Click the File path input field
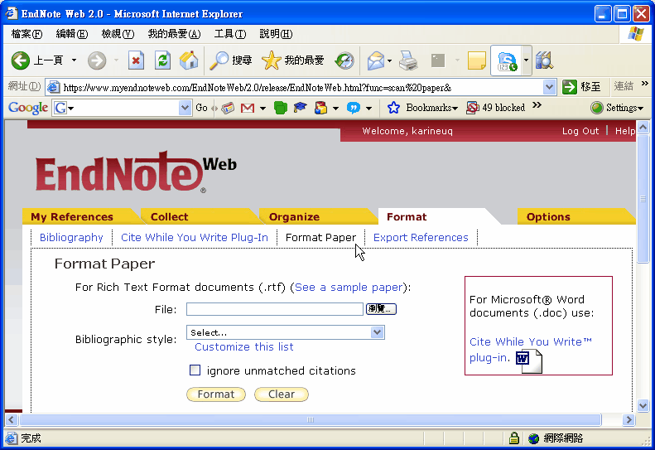Image resolution: width=655 pixels, height=450 pixels. pyautogui.click(x=274, y=309)
